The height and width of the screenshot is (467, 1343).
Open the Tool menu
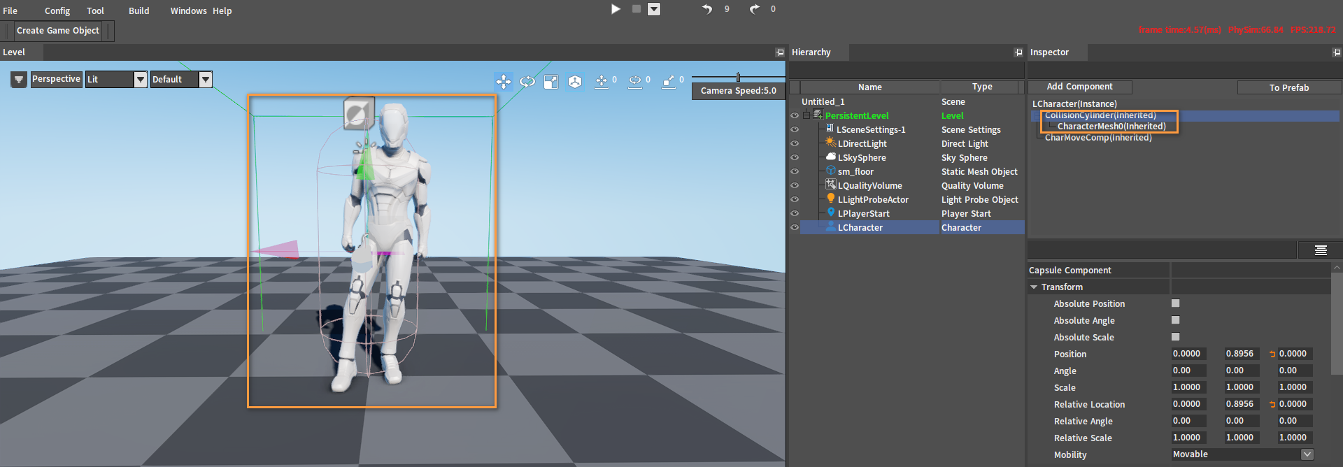point(95,10)
